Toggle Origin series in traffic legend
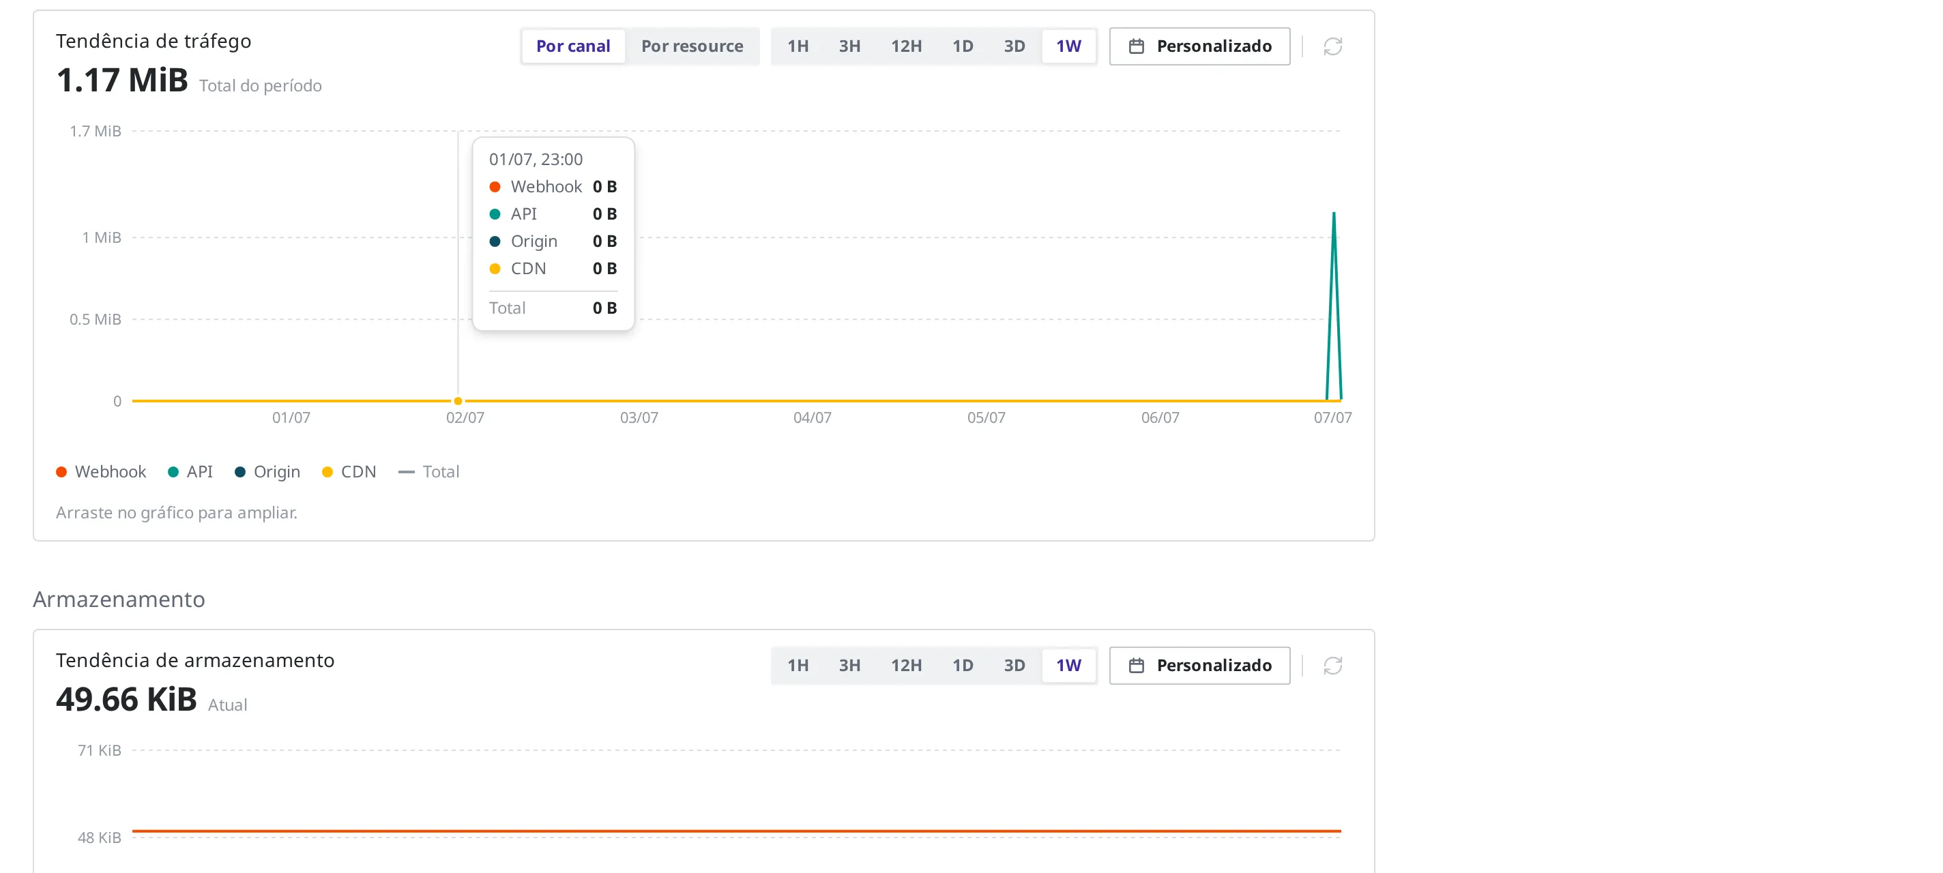The height and width of the screenshot is (873, 1943). (x=267, y=472)
